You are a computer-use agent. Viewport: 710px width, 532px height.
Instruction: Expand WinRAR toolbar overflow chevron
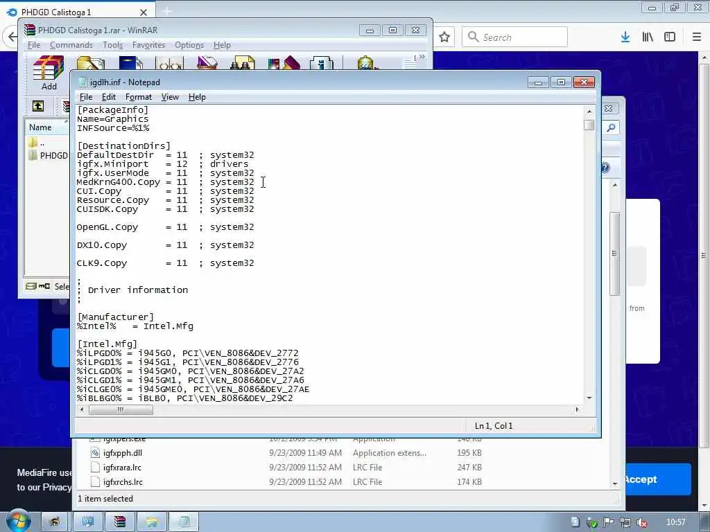(422, 57)
